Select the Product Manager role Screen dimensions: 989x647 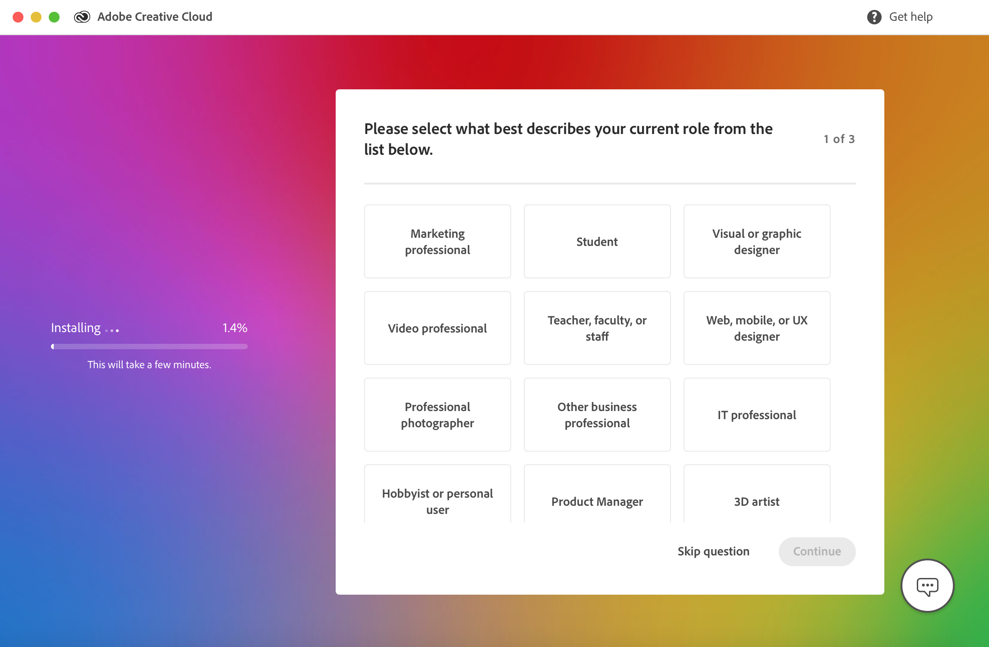pos(597,494)
